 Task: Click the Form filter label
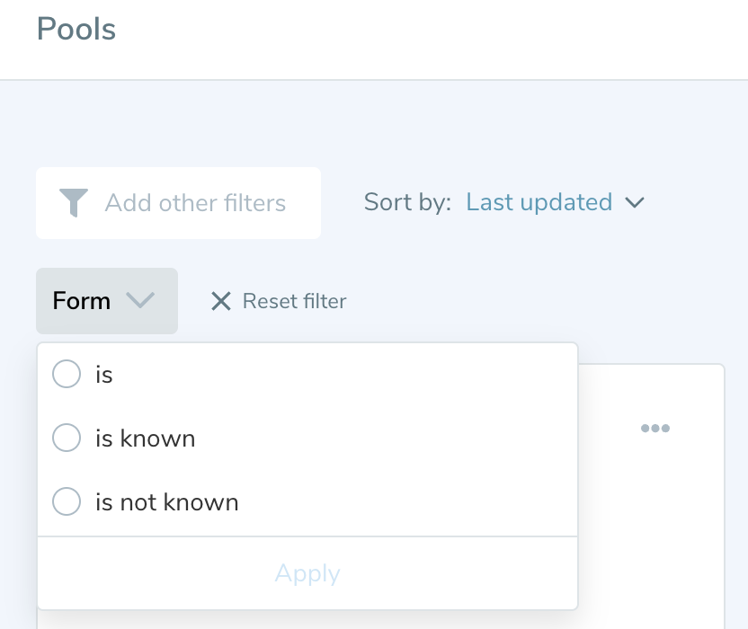(82, 301)
